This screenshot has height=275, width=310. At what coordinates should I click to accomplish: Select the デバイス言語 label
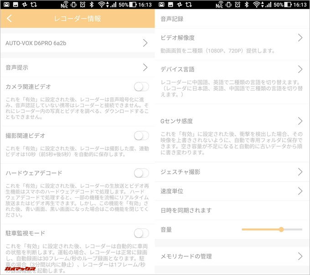pyautogui.click(x=177, y=69)
